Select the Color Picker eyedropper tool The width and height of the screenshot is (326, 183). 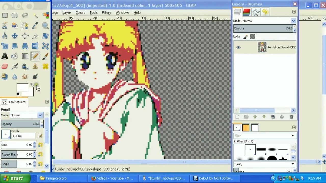[x=35, y=26]
